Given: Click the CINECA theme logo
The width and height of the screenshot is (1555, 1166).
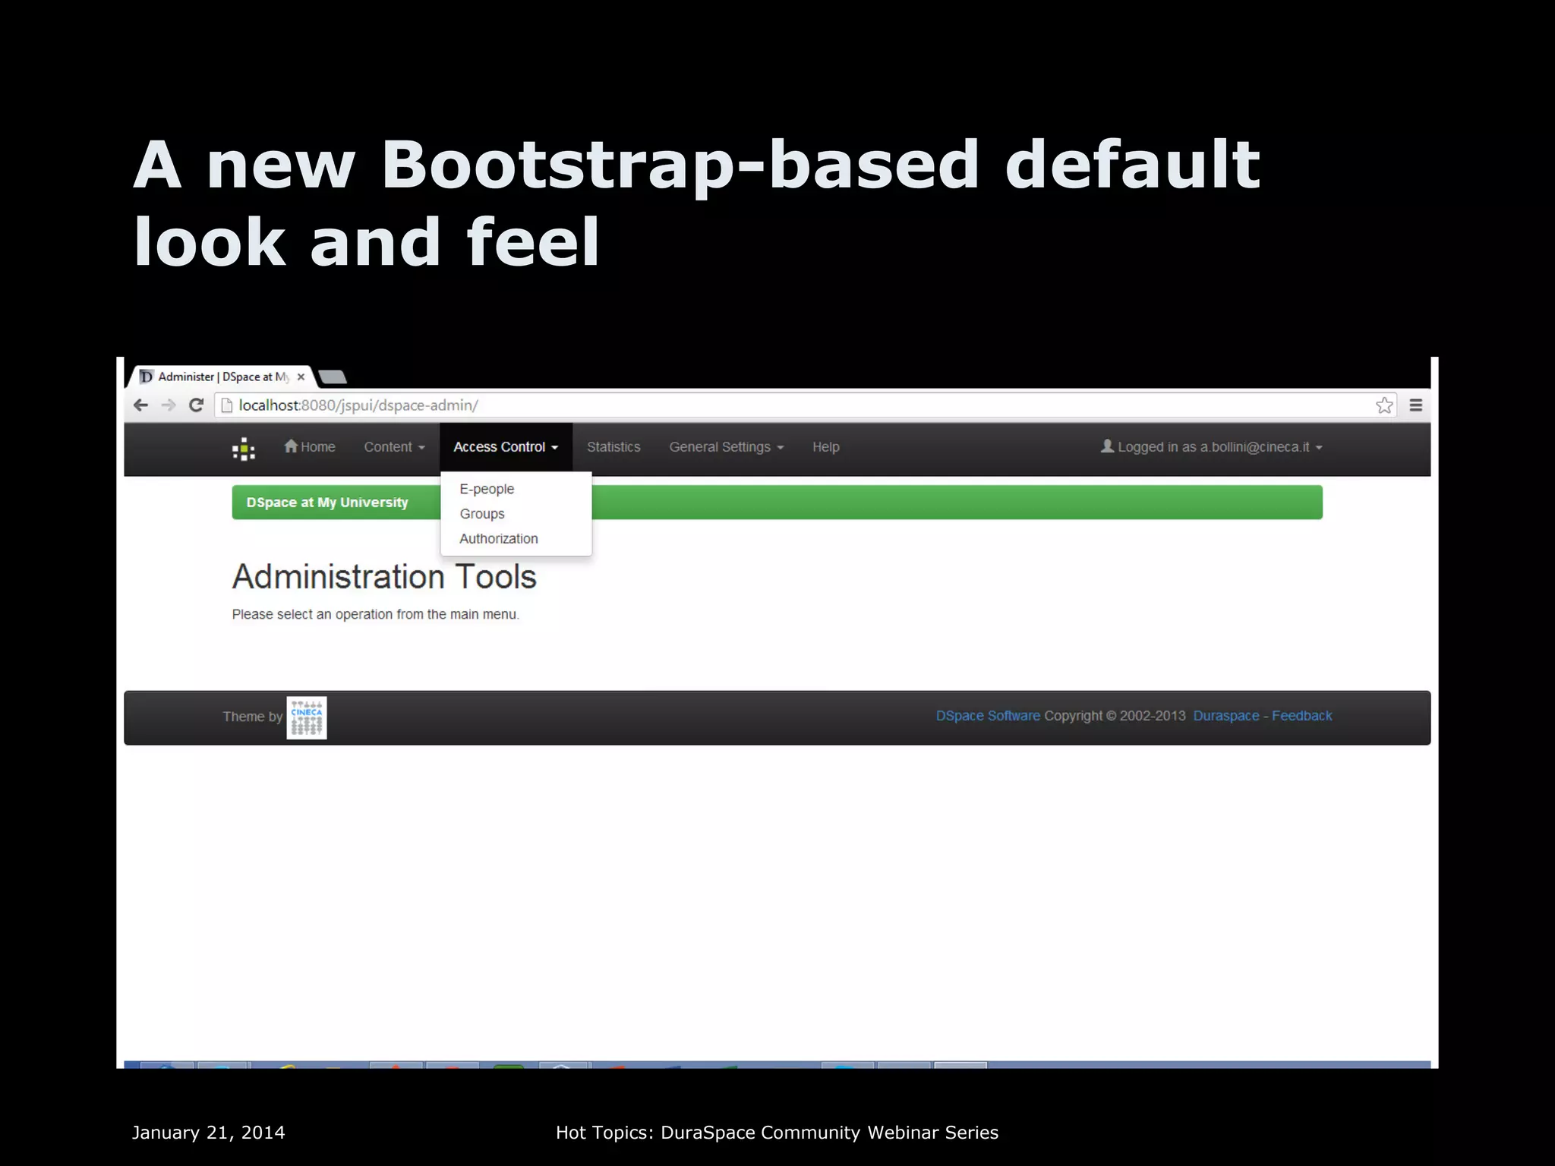Looking at the screenshot, I should (x=307, y=717).
